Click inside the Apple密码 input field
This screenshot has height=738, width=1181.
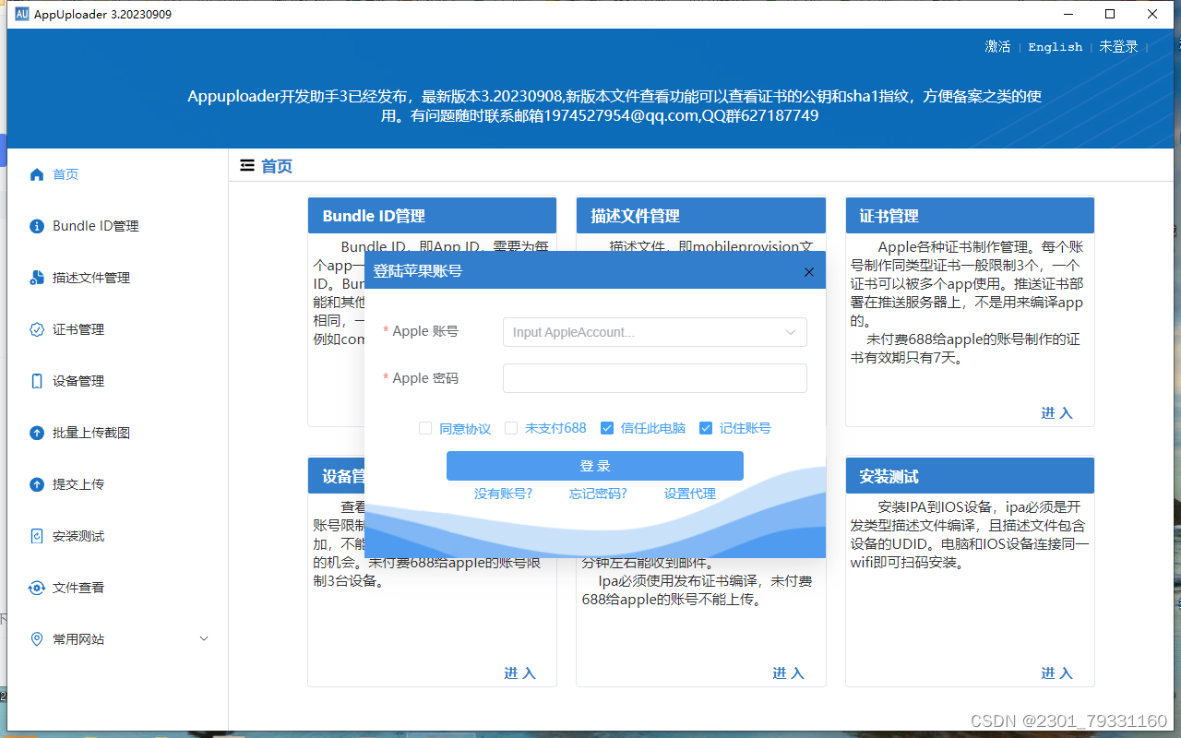coord(654,377)
